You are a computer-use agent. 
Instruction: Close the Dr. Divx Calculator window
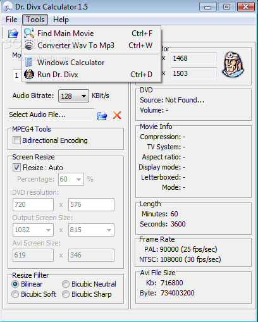(x=246, y=7)
